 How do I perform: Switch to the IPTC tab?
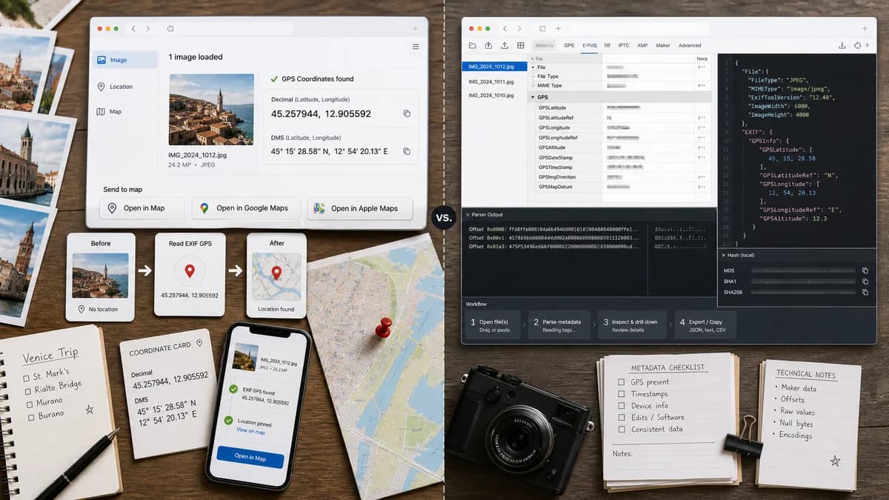point(623,45)
